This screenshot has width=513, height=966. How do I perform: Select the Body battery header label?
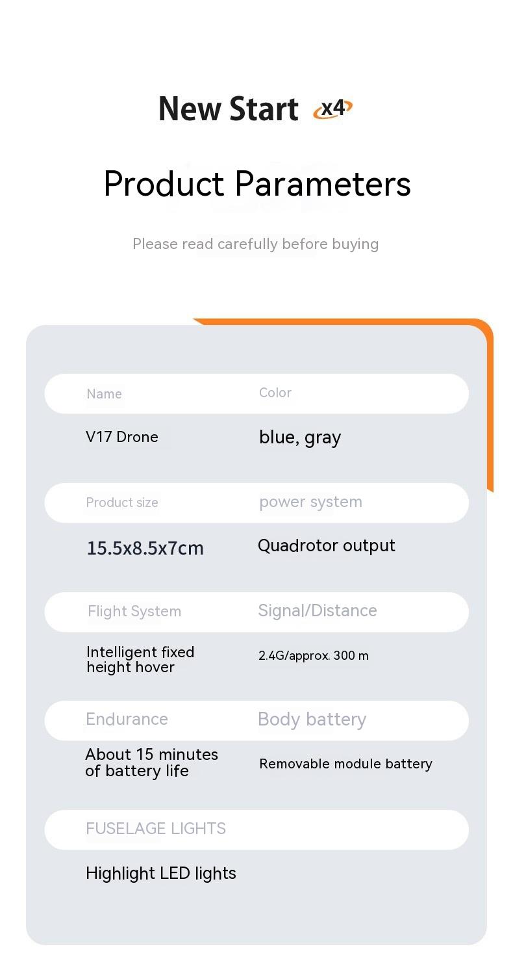tap(312, 719)
